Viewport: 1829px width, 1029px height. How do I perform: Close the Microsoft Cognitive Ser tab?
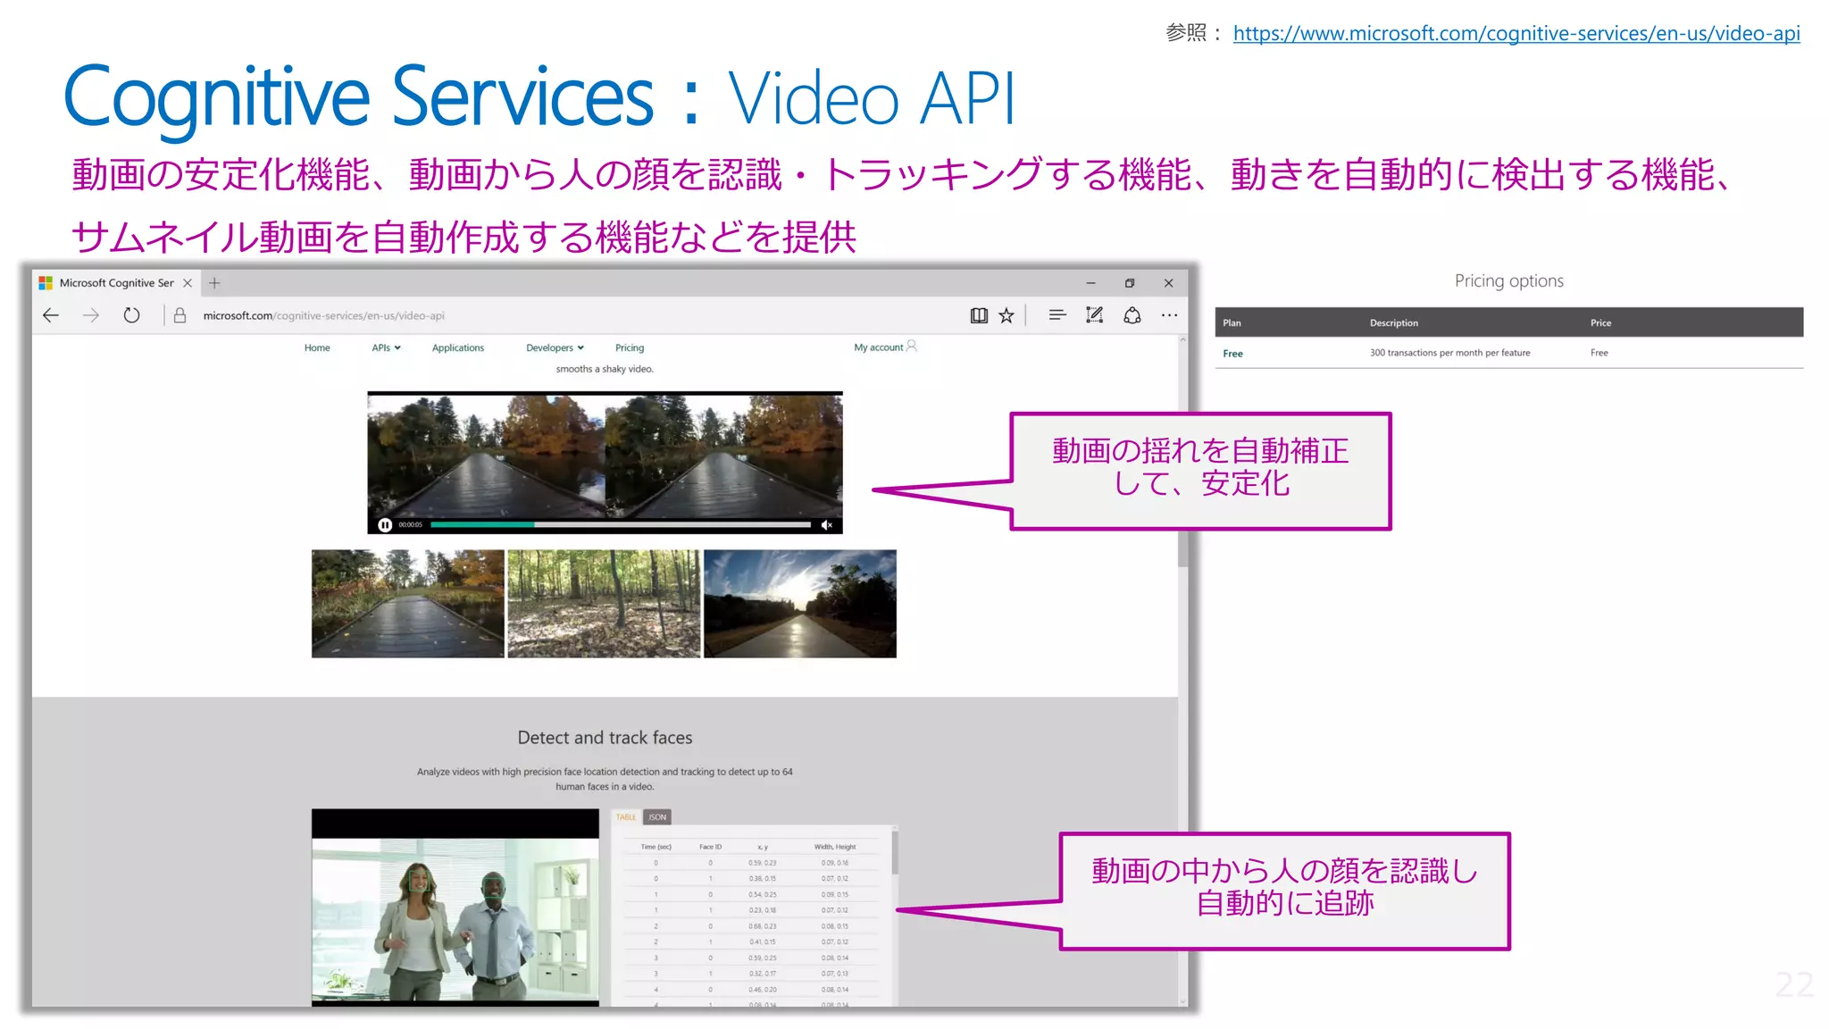[188, 283]
